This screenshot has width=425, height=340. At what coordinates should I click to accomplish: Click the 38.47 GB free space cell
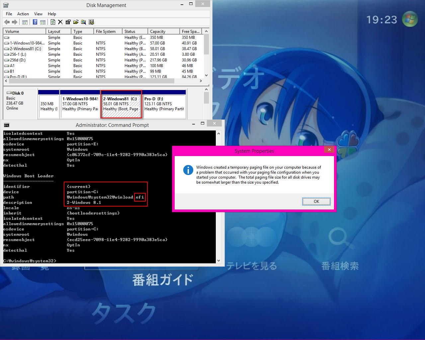tap(189, 49)
